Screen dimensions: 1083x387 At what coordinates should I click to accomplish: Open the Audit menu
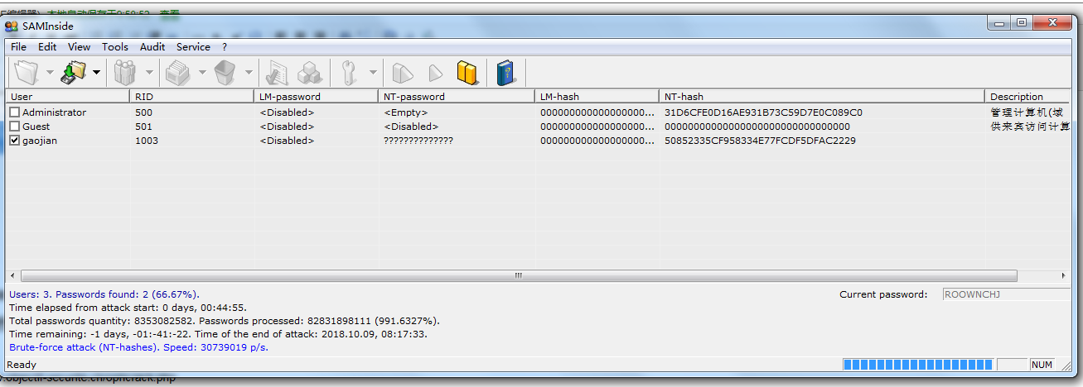coord(152,47)
